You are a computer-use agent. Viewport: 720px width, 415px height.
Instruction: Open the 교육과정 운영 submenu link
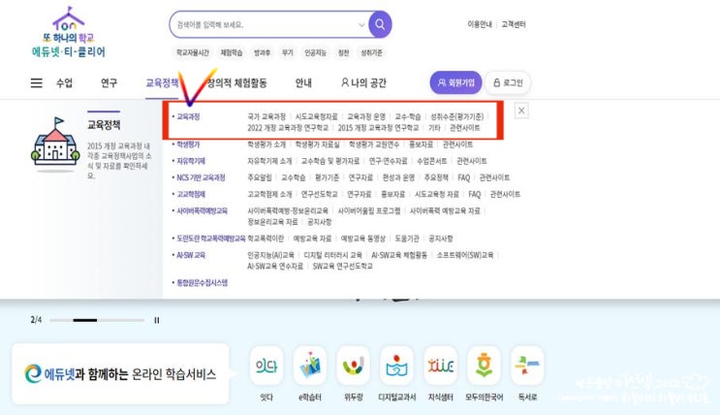(x=366, y=116)
